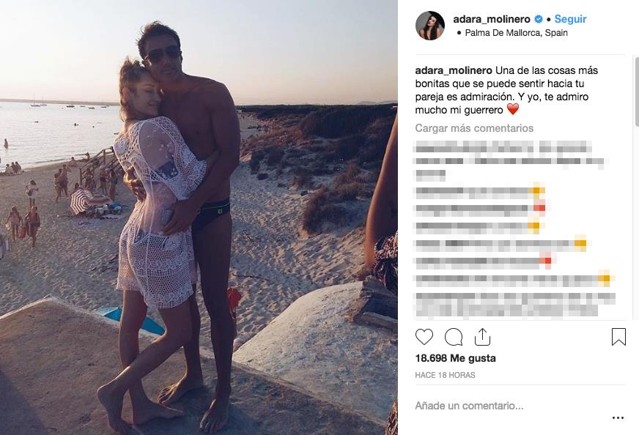Open adara_molinero username in the header
Screen dimensions: 639x435
coord(492,19)
